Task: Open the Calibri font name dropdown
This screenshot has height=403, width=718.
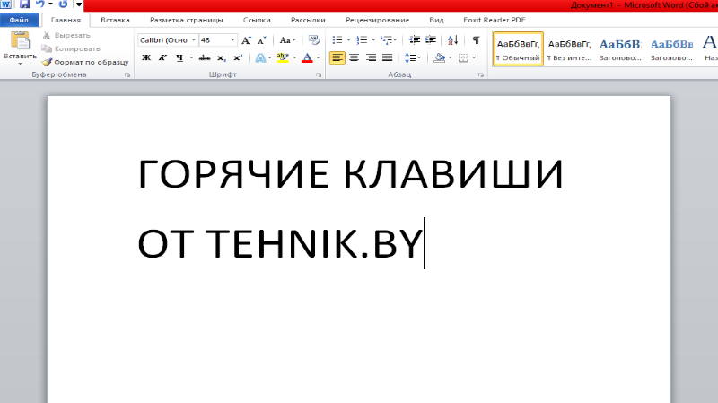Action: tap(194, 40)
